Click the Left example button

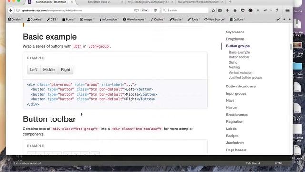click(33, 70)
